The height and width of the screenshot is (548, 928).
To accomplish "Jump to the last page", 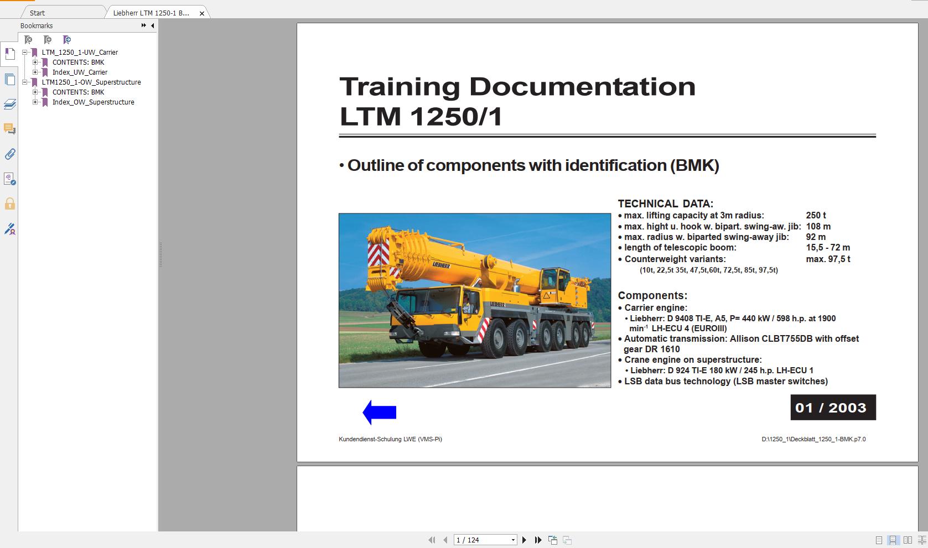I will 537,539.
